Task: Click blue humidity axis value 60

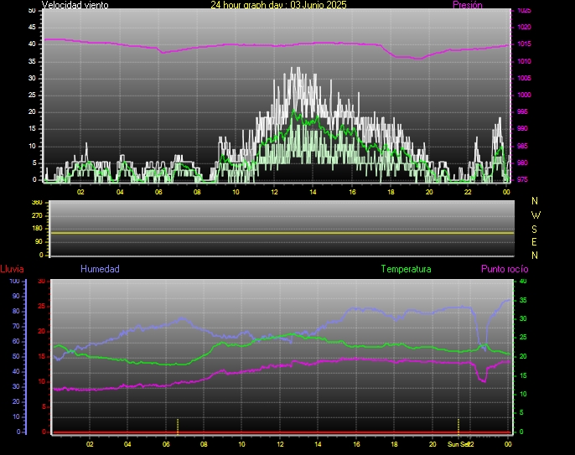Action: 16,341
